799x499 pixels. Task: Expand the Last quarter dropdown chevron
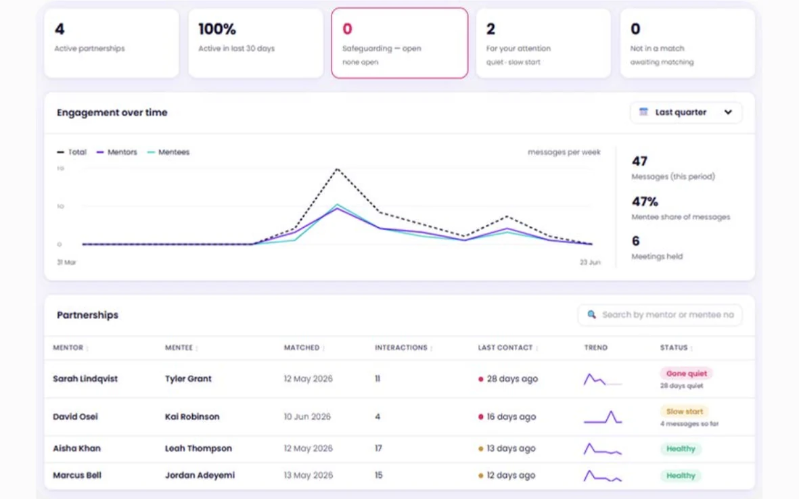coord(728,112)
